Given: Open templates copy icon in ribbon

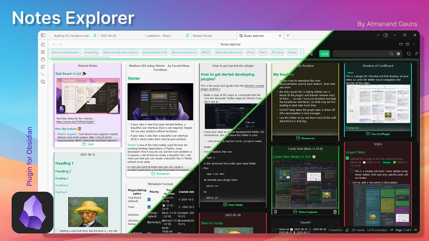Looking at the screenshot, I should click(x=43, y=67).
